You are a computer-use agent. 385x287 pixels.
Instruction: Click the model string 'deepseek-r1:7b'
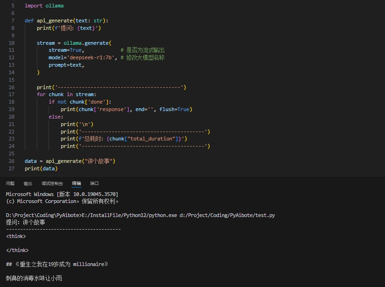[x=91, y=57]
